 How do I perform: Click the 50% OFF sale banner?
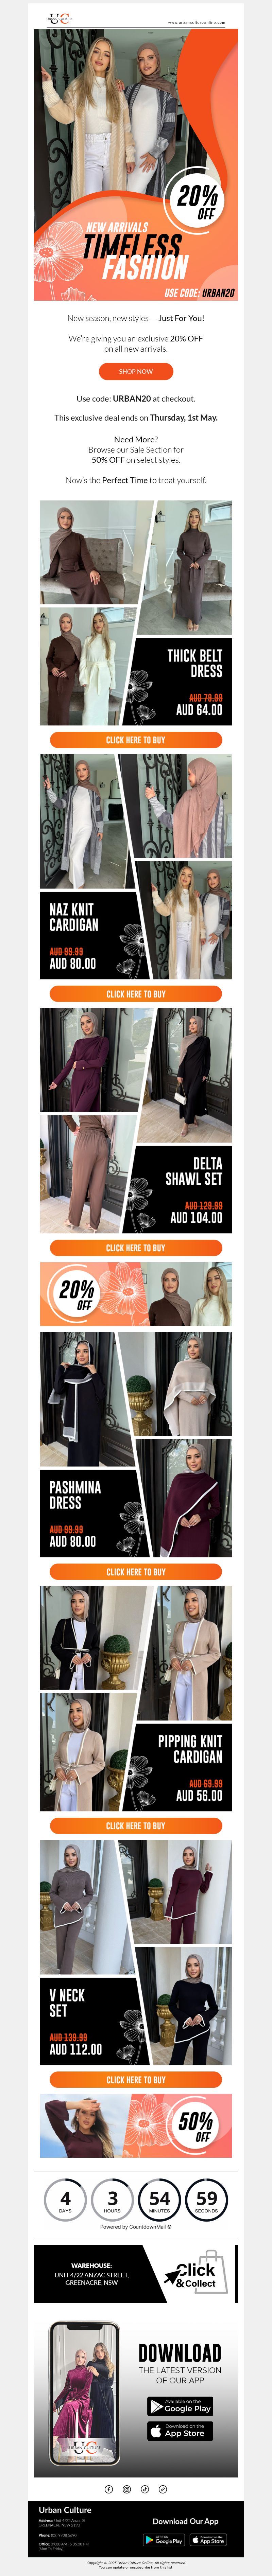point(136,2126)
